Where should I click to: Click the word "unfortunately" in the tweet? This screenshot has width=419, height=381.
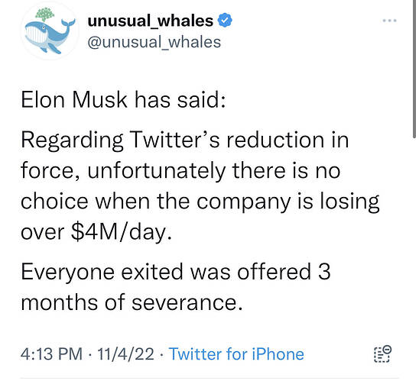coord(157,171)
